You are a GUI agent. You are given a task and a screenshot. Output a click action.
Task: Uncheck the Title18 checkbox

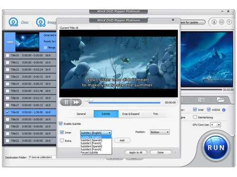[x=8, y=112]
